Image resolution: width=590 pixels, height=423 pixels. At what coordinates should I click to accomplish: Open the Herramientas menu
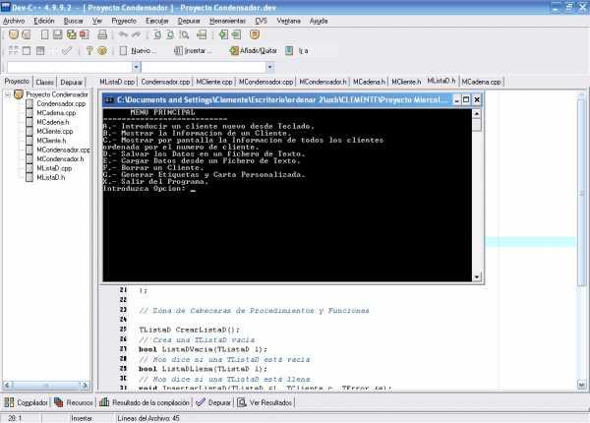tap(227, 21)
